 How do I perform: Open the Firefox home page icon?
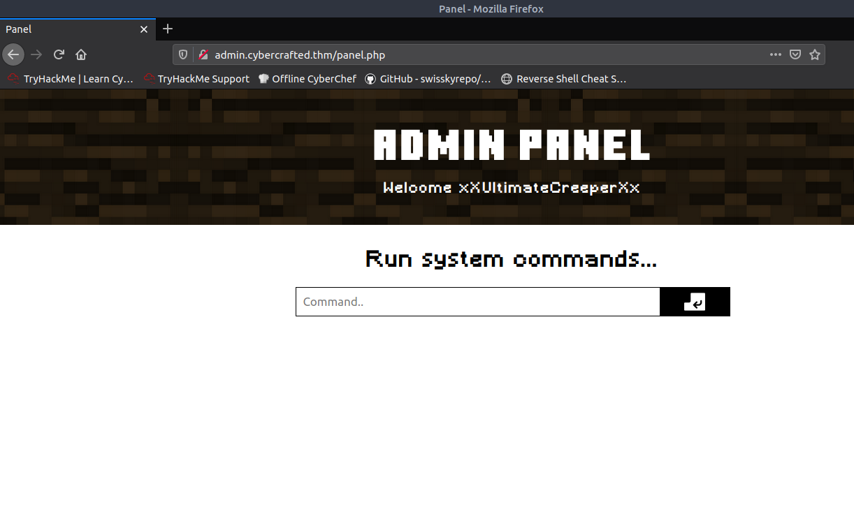[x=81, y=54]
